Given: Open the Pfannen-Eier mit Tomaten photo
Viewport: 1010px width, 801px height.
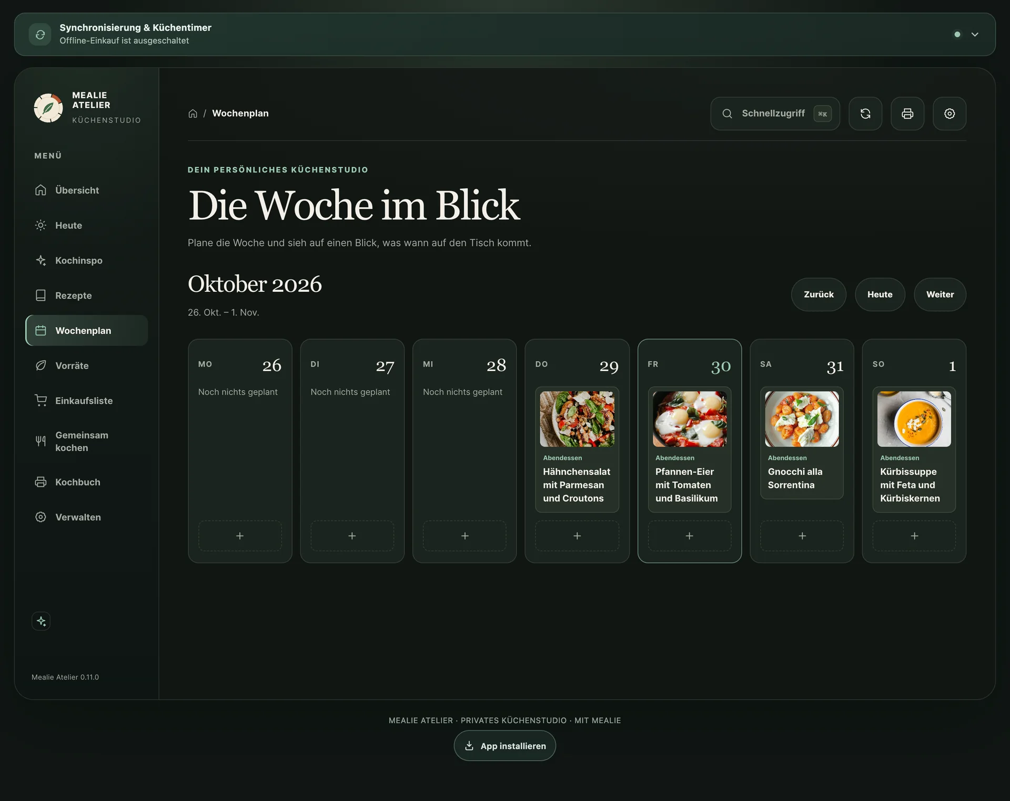Looking at the screenshot, I should point(689,419).
